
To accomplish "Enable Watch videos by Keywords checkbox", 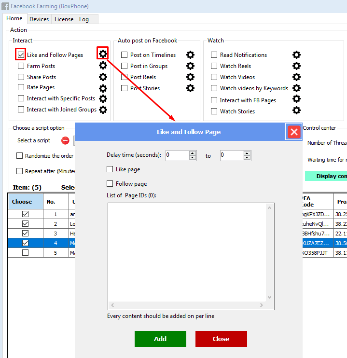I will [214, 88].
